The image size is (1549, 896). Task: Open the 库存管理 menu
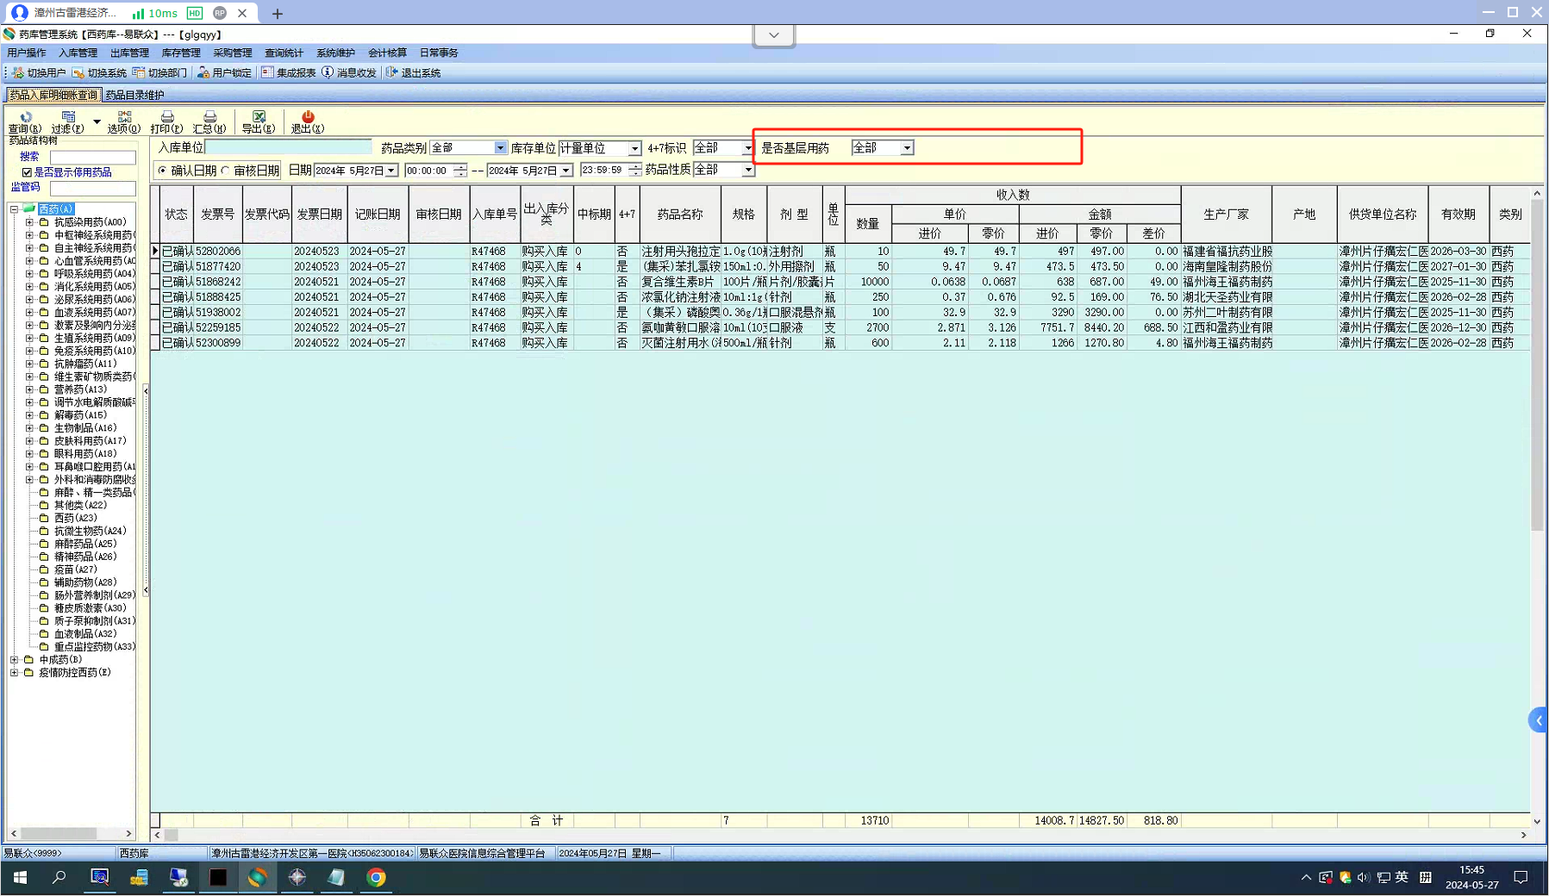pyautogui.click(x=181, y=53)
